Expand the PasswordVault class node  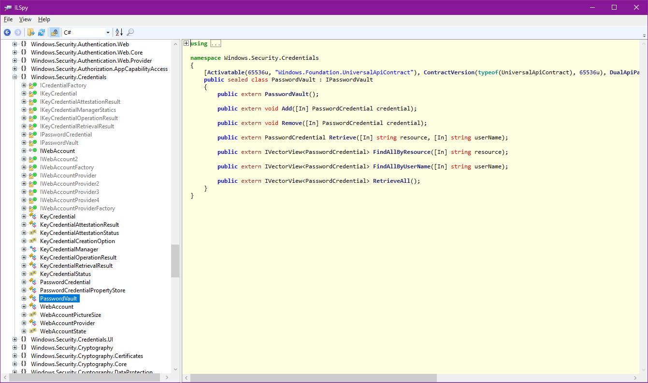point(24,299)
